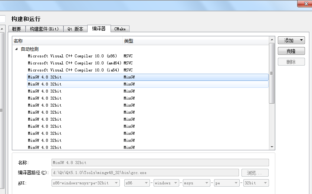Image resolution: width=312 pixels, height=194 pixels.
Task: Open the x86-windows-msys-pe-32bit ABI dropdown
Action: point(86,183)
